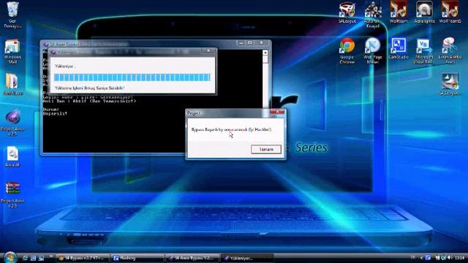Click the console window scroll-up arrow
Viewport: 468px width, 263px height.
click(x=265, y=53)
